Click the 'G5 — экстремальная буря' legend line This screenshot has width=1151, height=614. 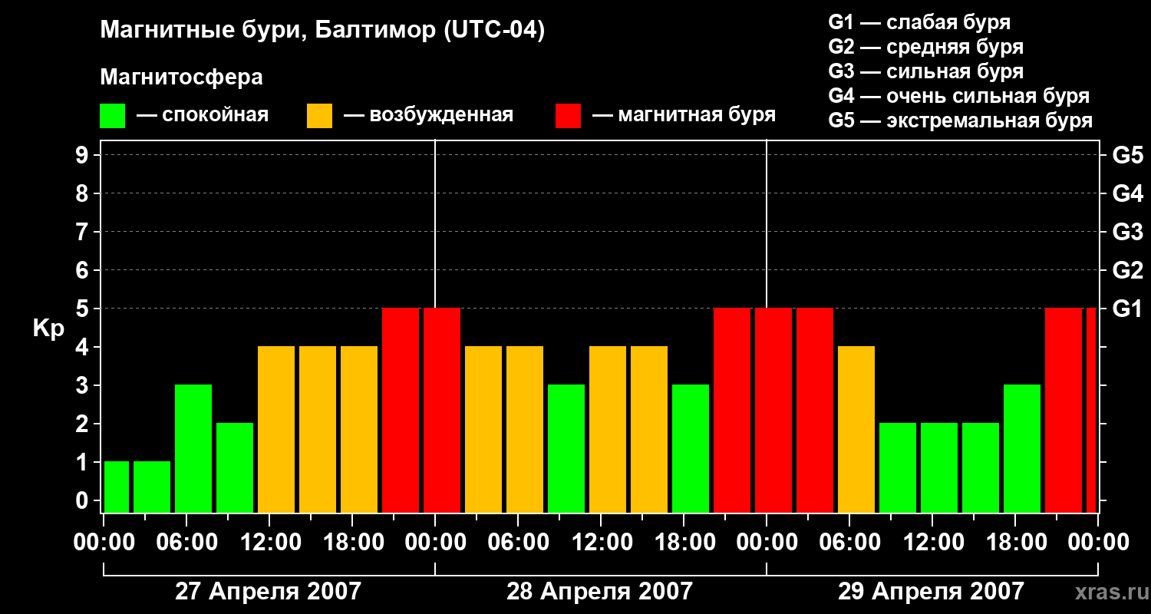click(x=960, y=120)
